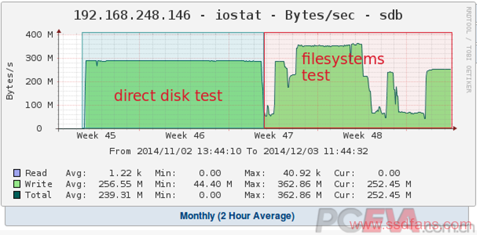This screenshot has height=235, width=477.
Task: Click the 'filesystems test' annotation
Action: [343, 66]
